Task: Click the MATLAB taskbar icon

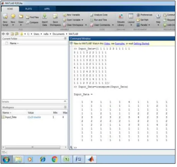Action: pyautogui.click(x=91, y=160)
